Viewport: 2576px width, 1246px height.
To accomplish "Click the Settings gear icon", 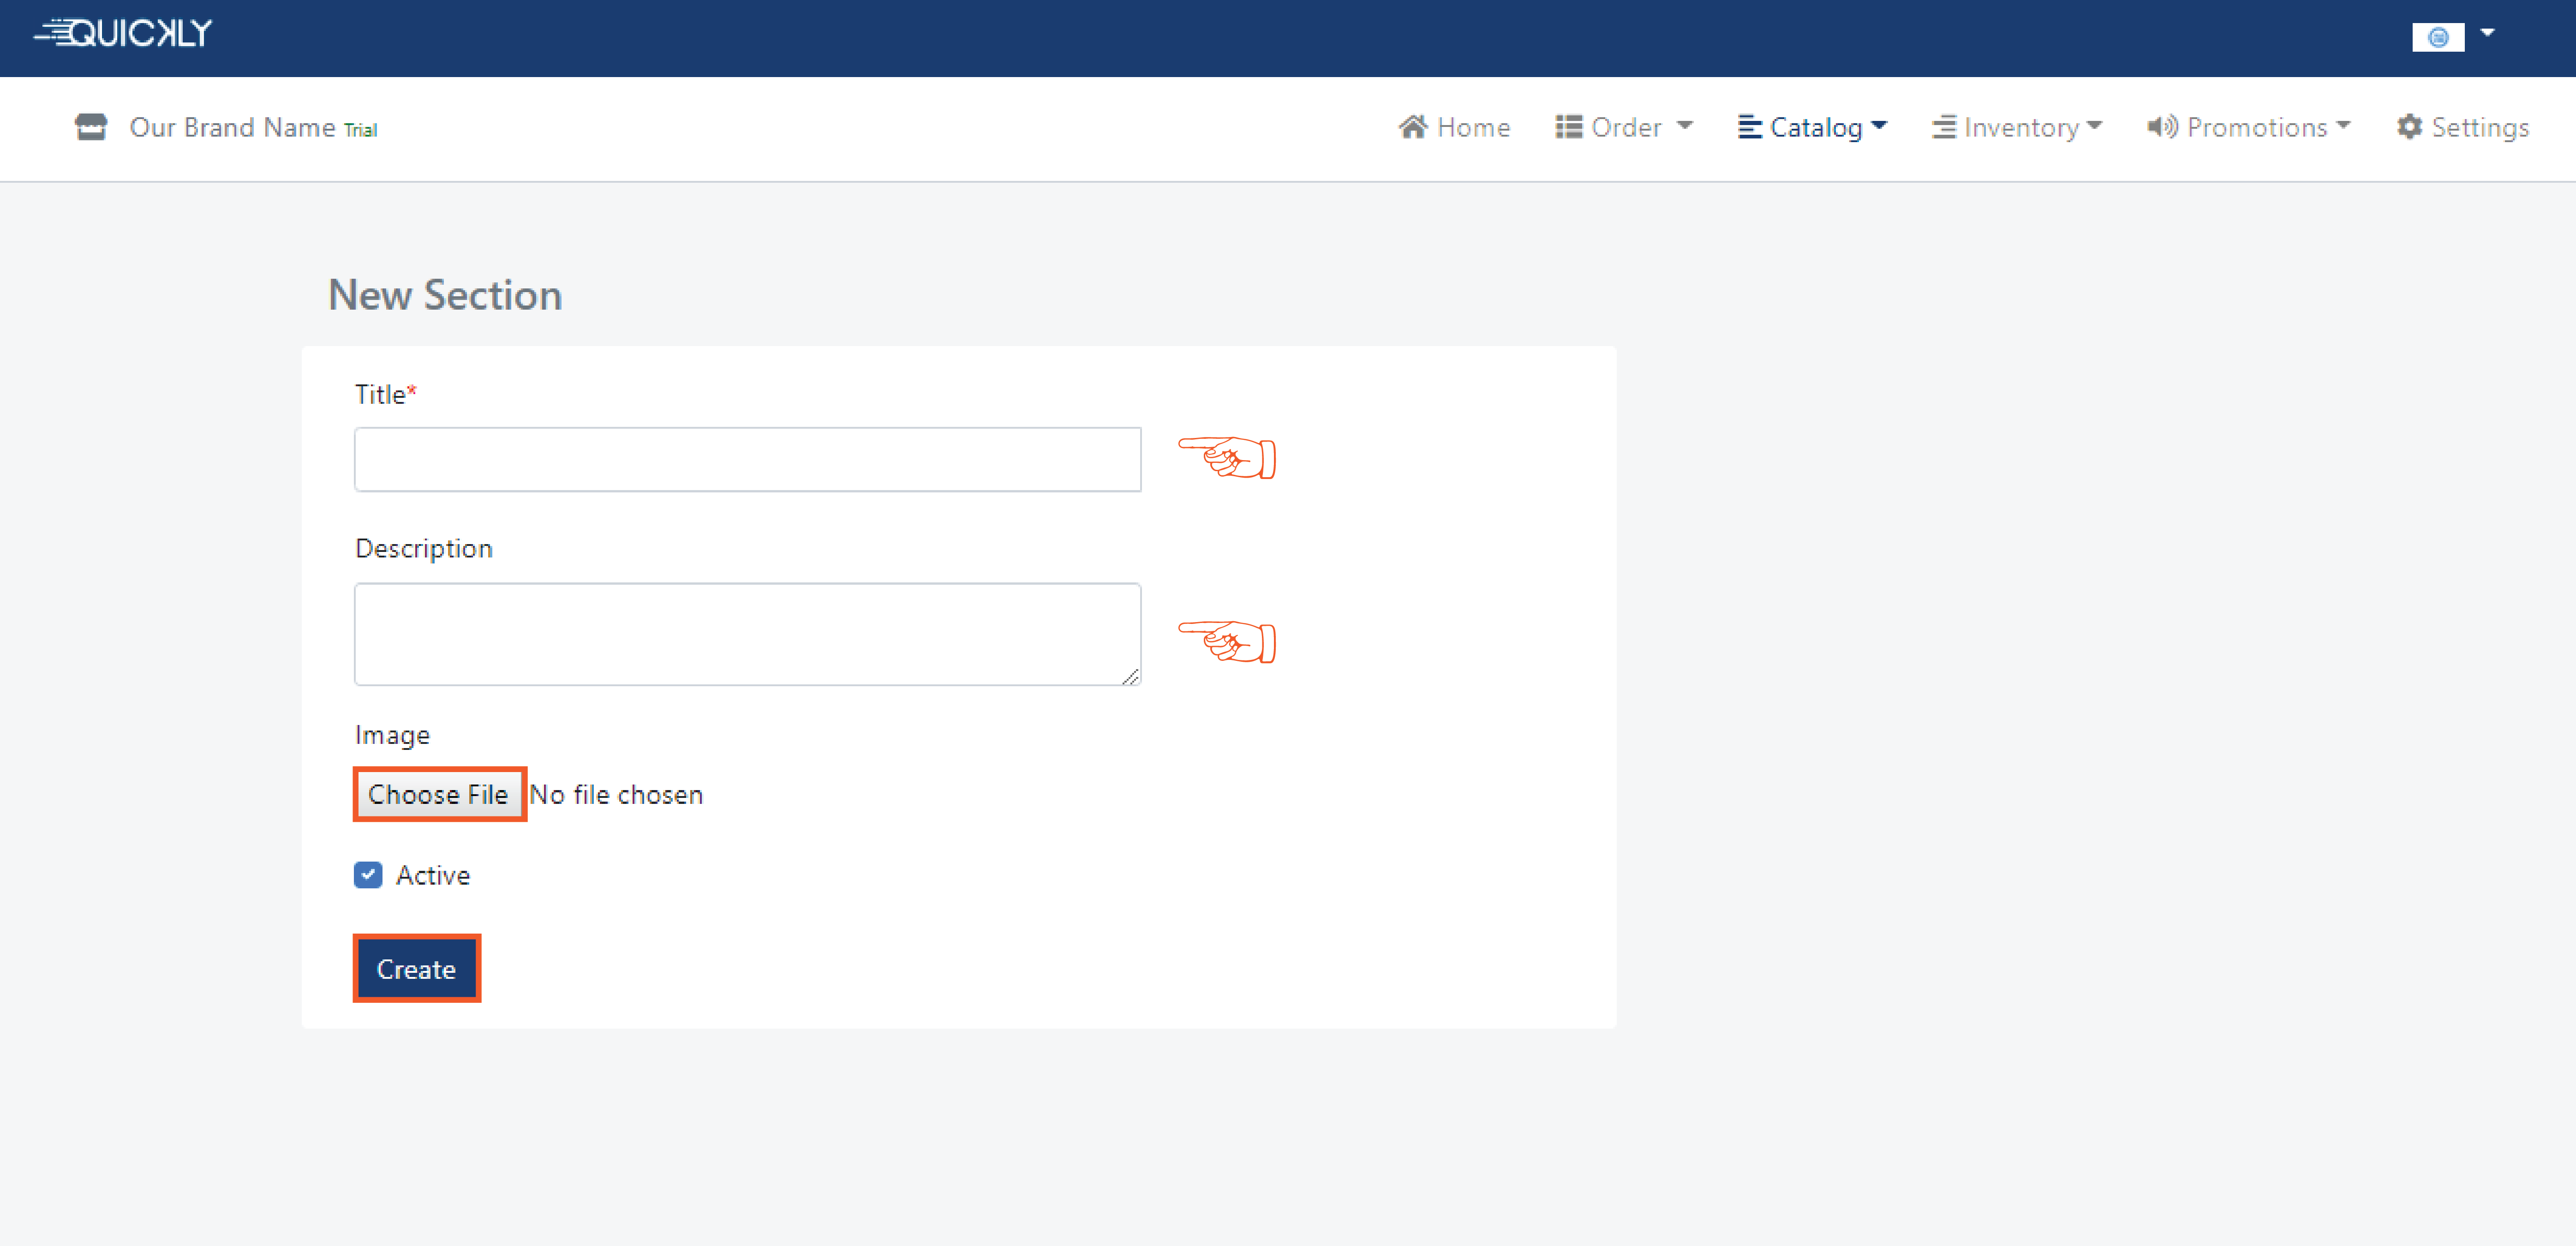I will coord(2409,127).
